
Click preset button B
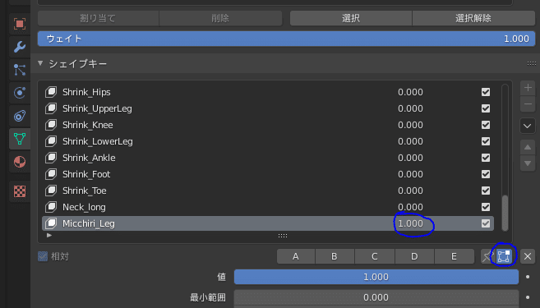(x=335, y=256)
